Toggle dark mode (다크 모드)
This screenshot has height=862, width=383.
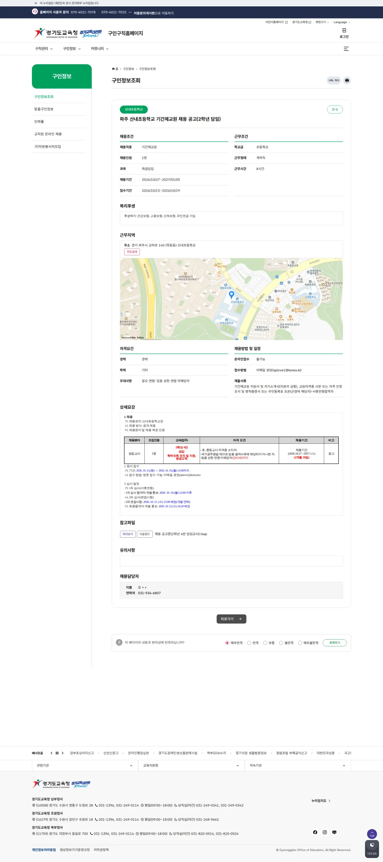(x=372, y=849)
